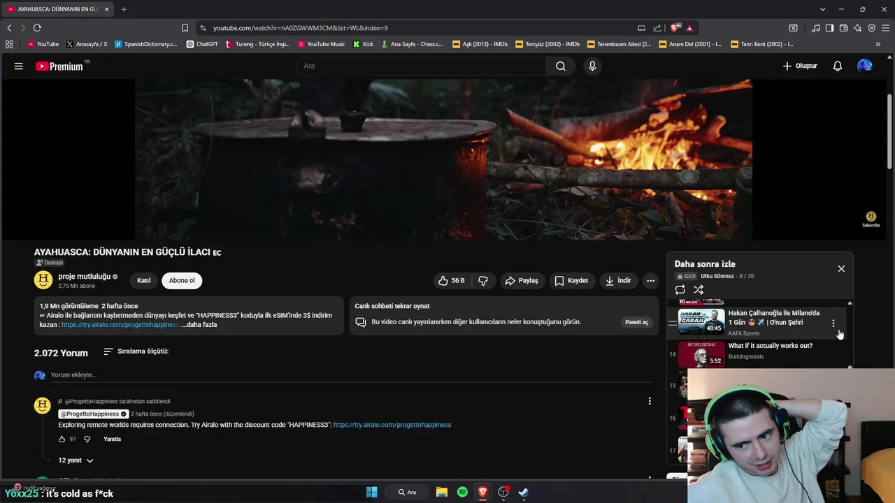Start voice search with microphone icon
Viewport: 895px width, 503px height.
pyautogui.click(x=592, y=66)
